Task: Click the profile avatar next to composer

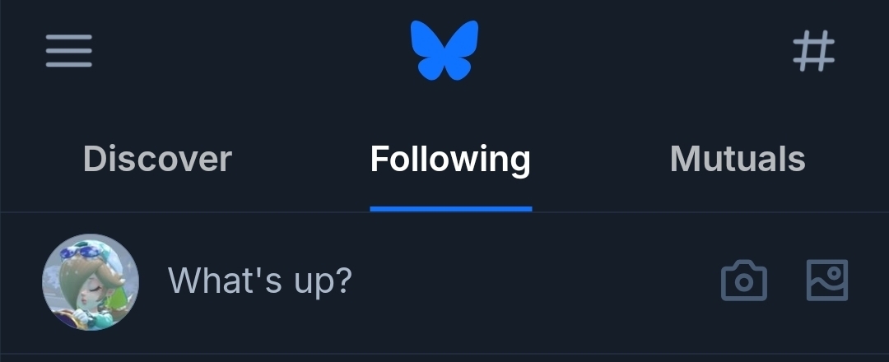Action: pyautogui.click(x=91, y=281)
